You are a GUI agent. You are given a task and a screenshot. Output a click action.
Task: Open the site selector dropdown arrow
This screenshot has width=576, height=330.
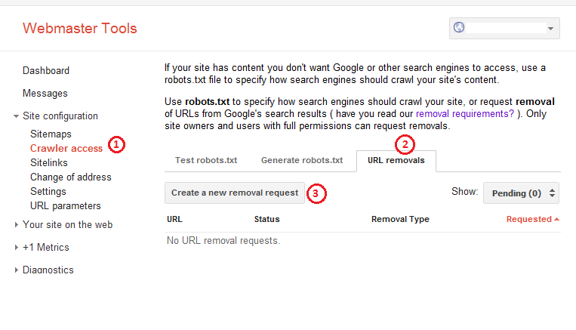tap(550, 28)
